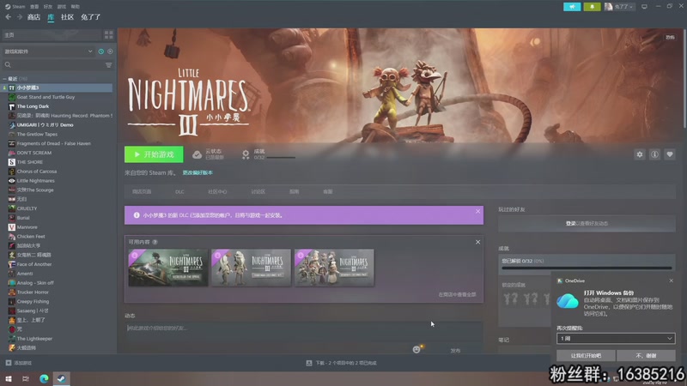
Task: Click 让我们开始吧 in OneDrive popup
Action: click(x=586, y=356)
